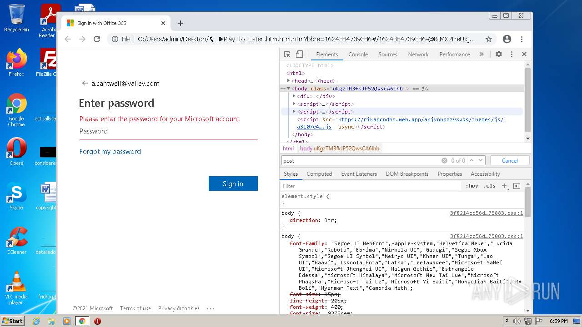Reload the page in Chrome
The image size is (582, 327).
pos(97,39)
